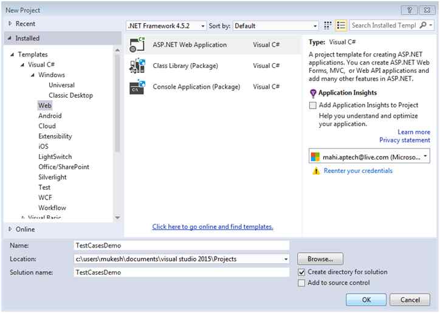Enable Add Application Insights to Project
Image resolution: width=440 pixels, height=313 pixels.
312,106
